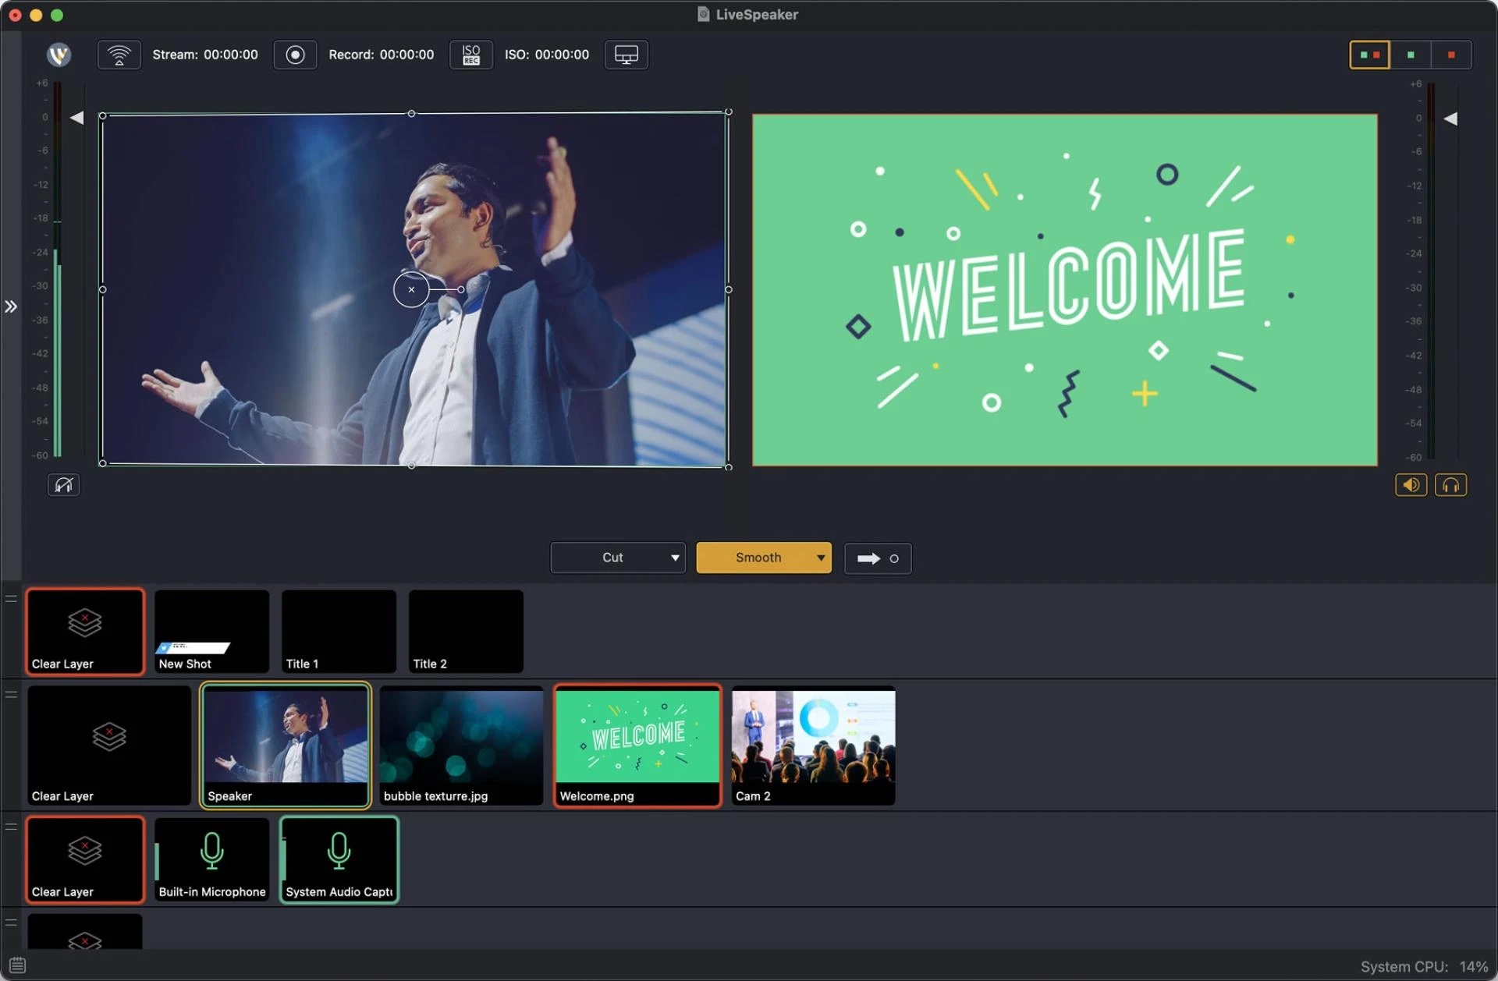
Task: Select the Welcome.png shot thumbnail
Action: (637, 745)
